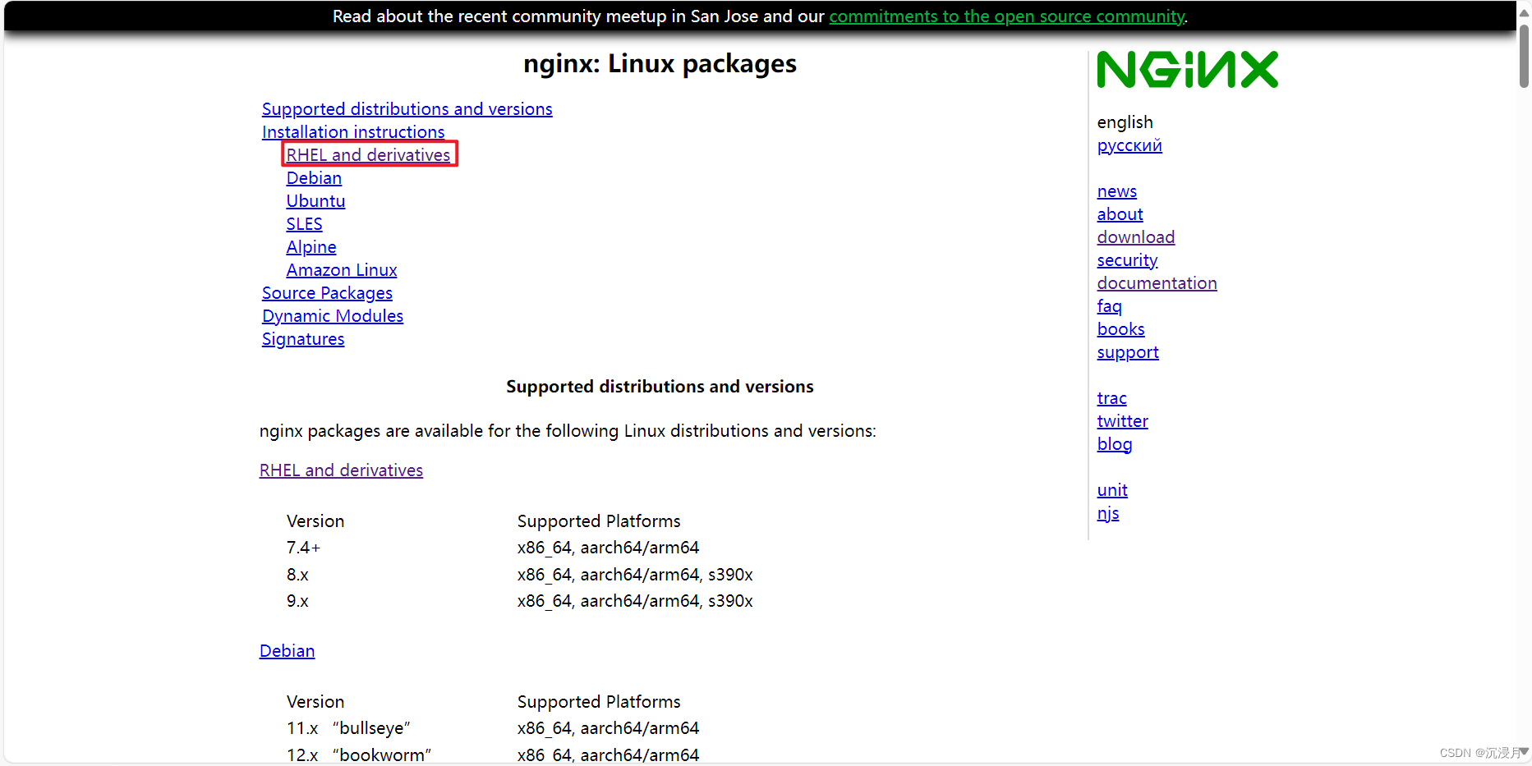
Task: Open the Supported distributions and versions section
Action: click(407, 108)
